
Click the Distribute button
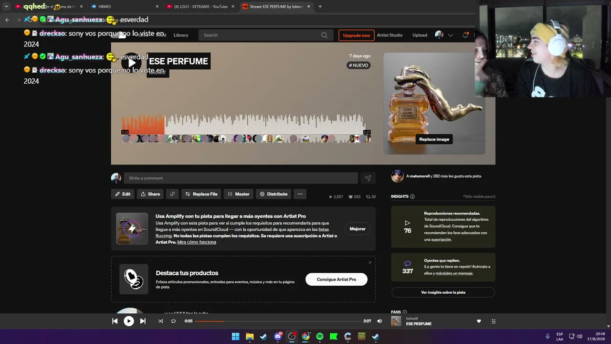click(274, 194)
